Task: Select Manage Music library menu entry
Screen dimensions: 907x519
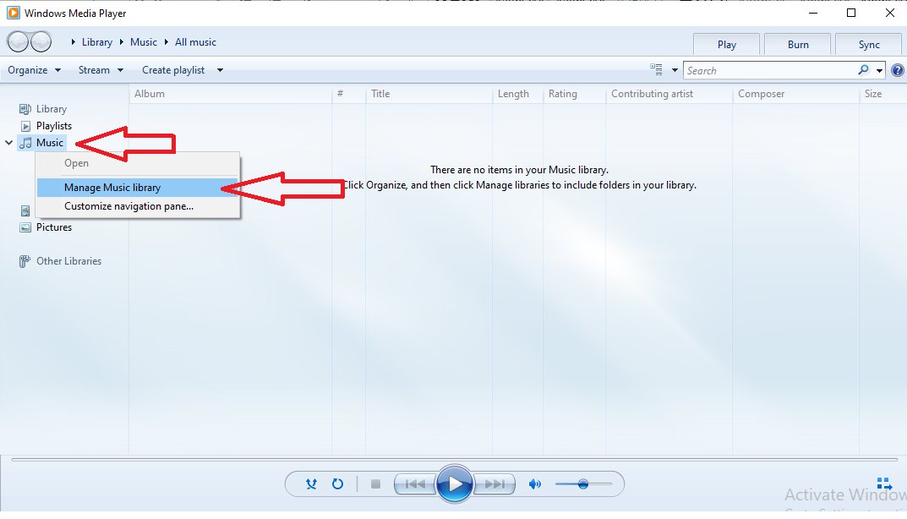Action: click(112, 188)
